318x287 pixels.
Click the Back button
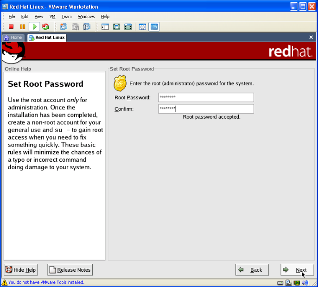252,270
